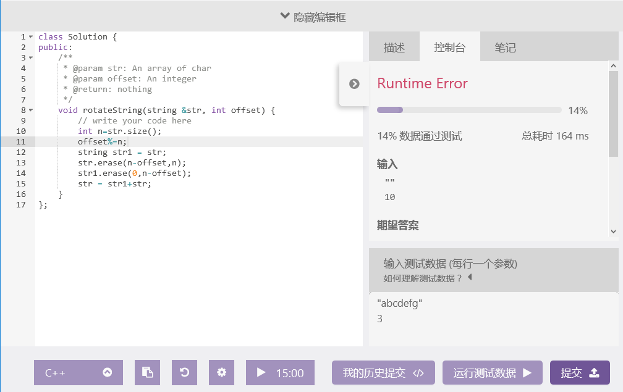Fold the rotateString function at line 8
Viewport: 623px width, 392px height.
(31, 110)
